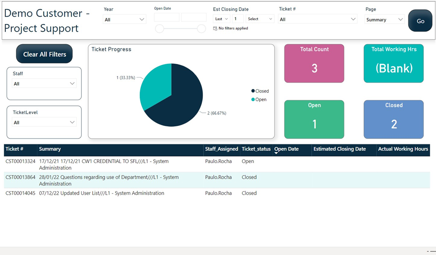The width and height of the screenshot is (436, 255).
Task: Open the Year dropdown
Action: [124, 20]
